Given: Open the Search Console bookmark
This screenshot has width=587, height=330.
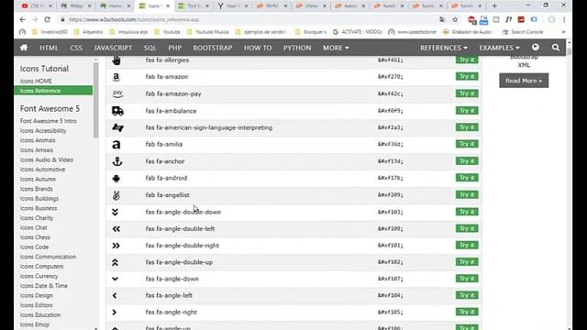Looking at the screenshot, I should click(x=523, y=32).
